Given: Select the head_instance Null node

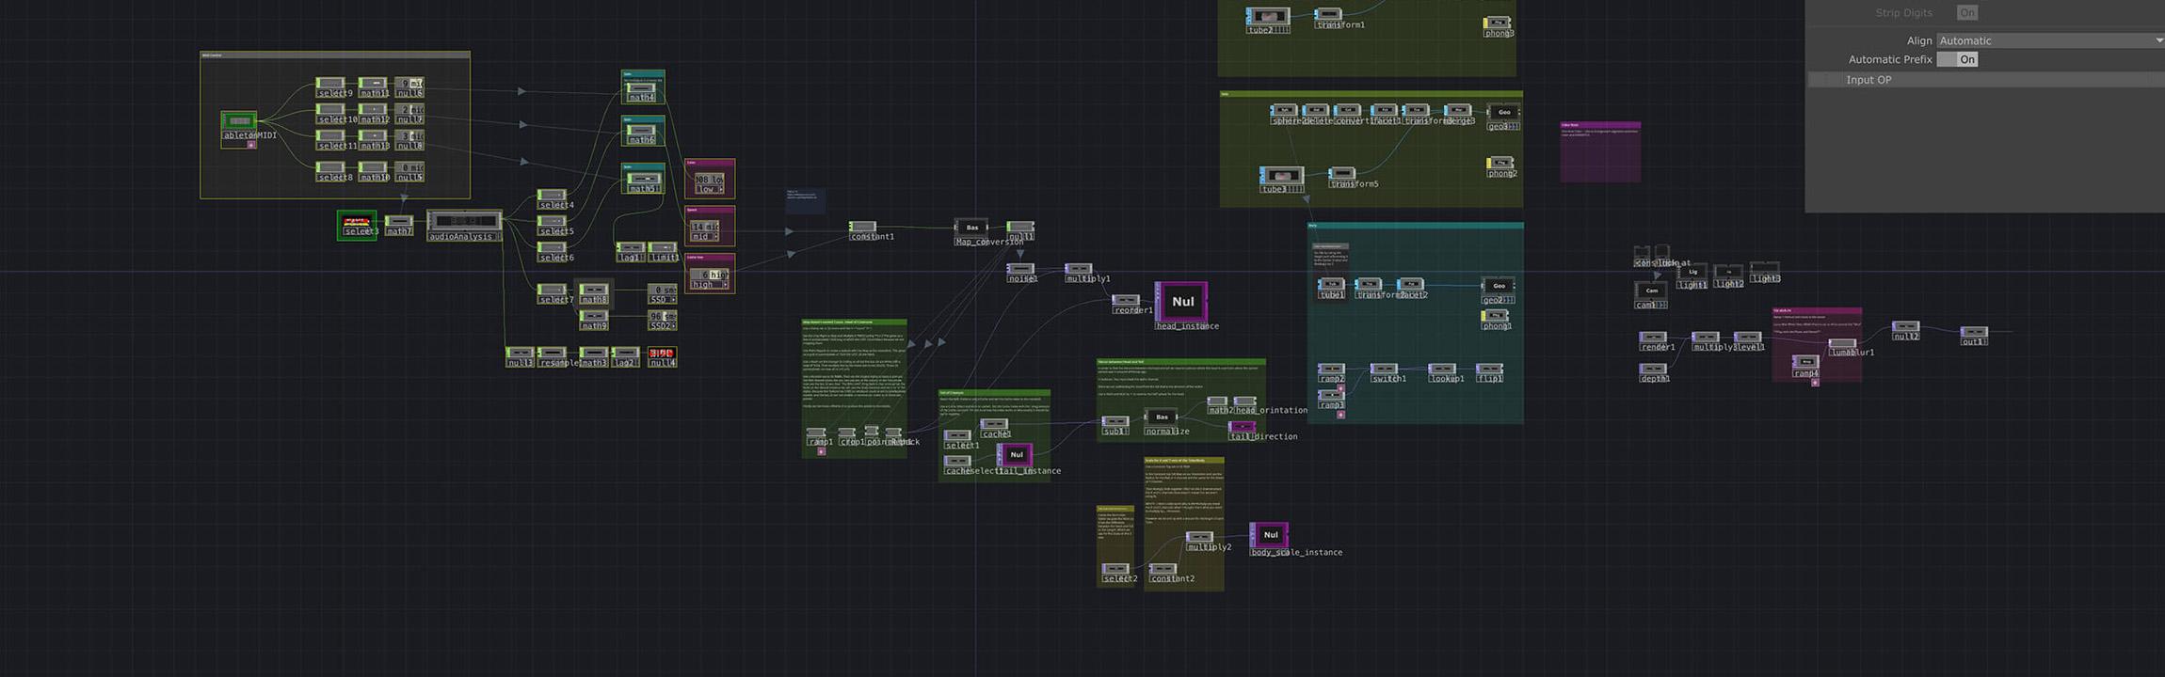Looking at the screenshot, I should pos(1182,302).
